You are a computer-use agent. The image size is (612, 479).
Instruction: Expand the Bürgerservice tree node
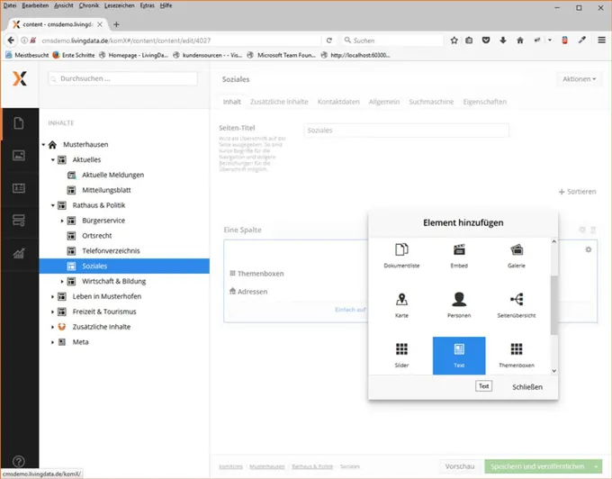pyautogui.click(x=62, y=221)
